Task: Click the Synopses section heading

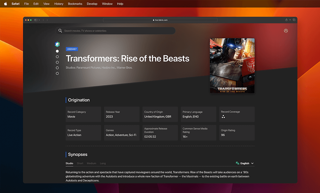Action: click(x=78, y=154)
